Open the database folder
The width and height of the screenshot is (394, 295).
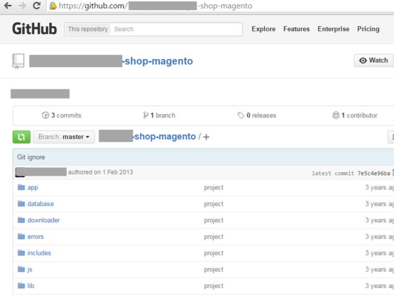pos(41,204)
